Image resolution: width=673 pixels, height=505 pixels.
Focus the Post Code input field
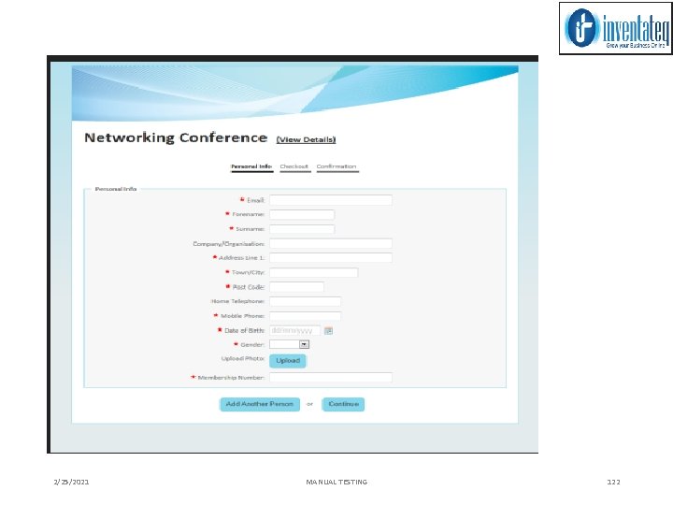[x=296, y=287]
